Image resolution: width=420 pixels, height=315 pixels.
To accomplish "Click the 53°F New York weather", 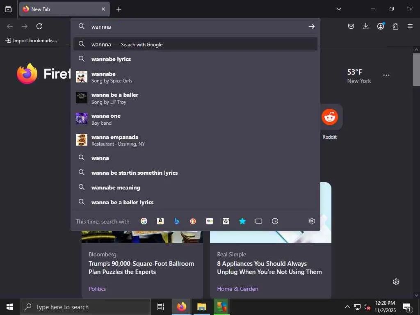I will click(x=358, y=76).
